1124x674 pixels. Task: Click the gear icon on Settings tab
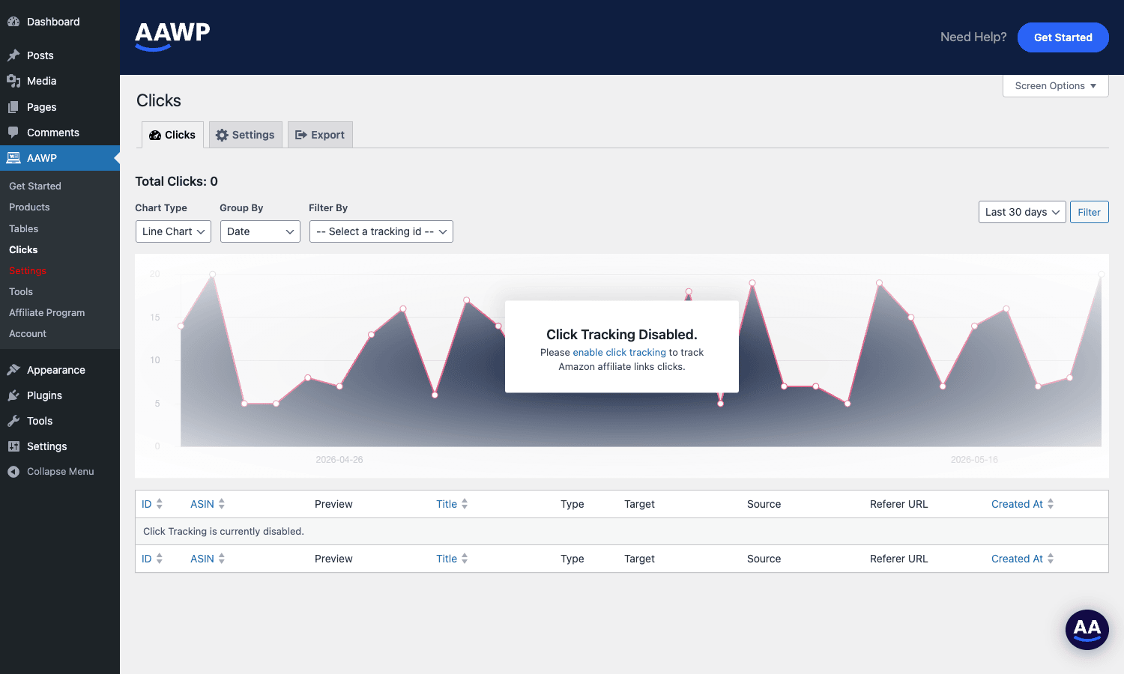pos(222,135)
